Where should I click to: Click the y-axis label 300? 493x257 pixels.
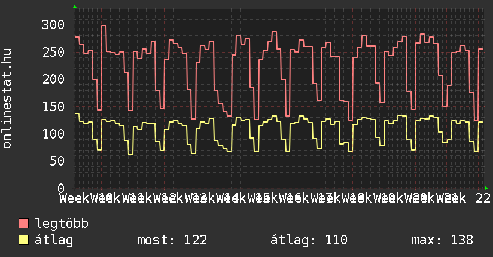tap(53, 25)
